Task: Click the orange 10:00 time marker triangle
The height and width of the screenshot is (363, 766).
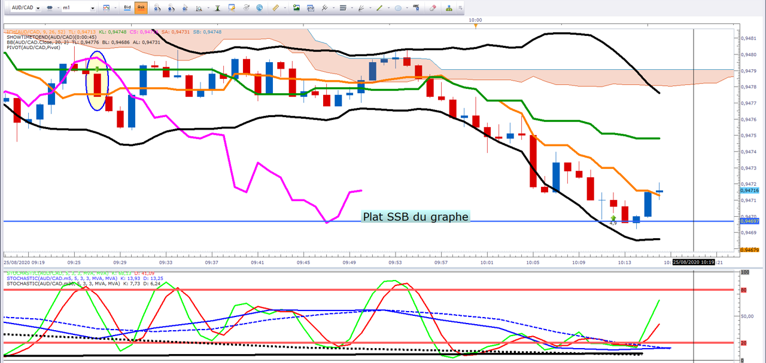Action: (476, 26)
